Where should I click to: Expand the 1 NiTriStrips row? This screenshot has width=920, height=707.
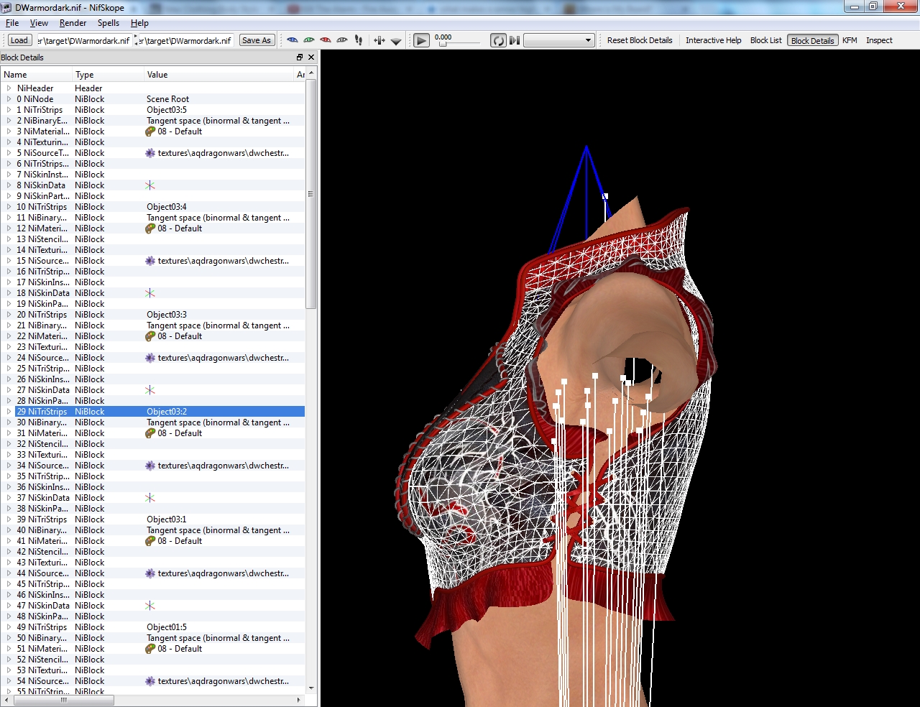[x=9, y=110]
